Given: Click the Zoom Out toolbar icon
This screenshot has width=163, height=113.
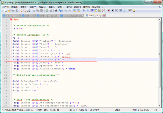Looking at the screenshot, I should (x=69, y=11).
